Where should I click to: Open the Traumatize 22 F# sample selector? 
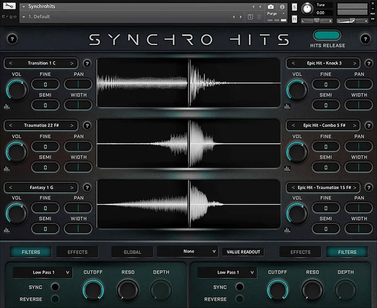tap(41, 125)
